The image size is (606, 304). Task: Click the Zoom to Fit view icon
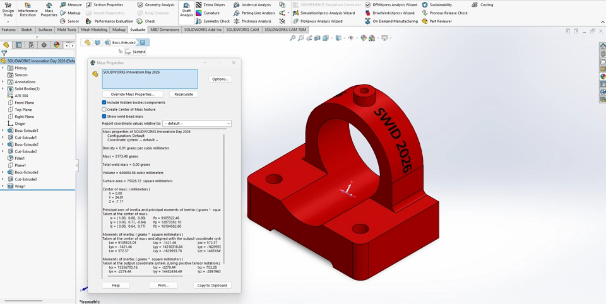(292, 38)
